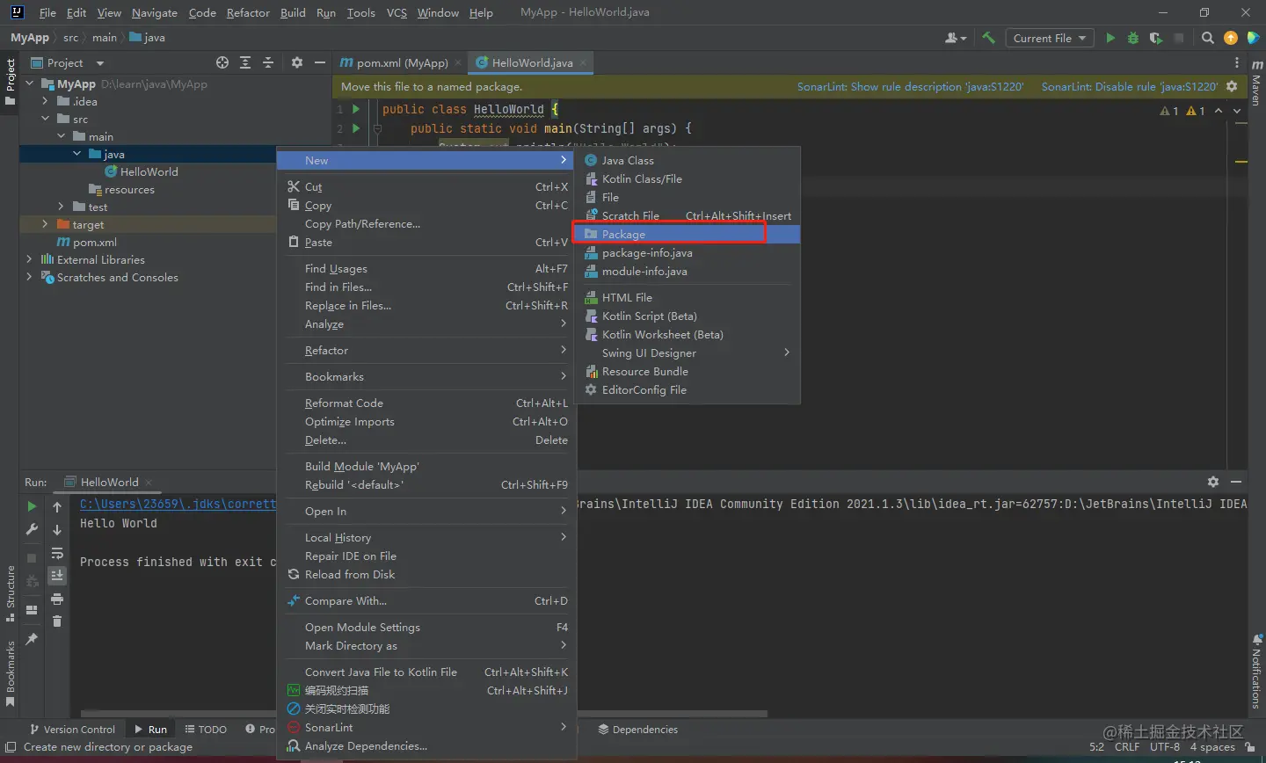Start debugging with the bug icon
Screen dimensions: 1266x763
pos(1133,38)
